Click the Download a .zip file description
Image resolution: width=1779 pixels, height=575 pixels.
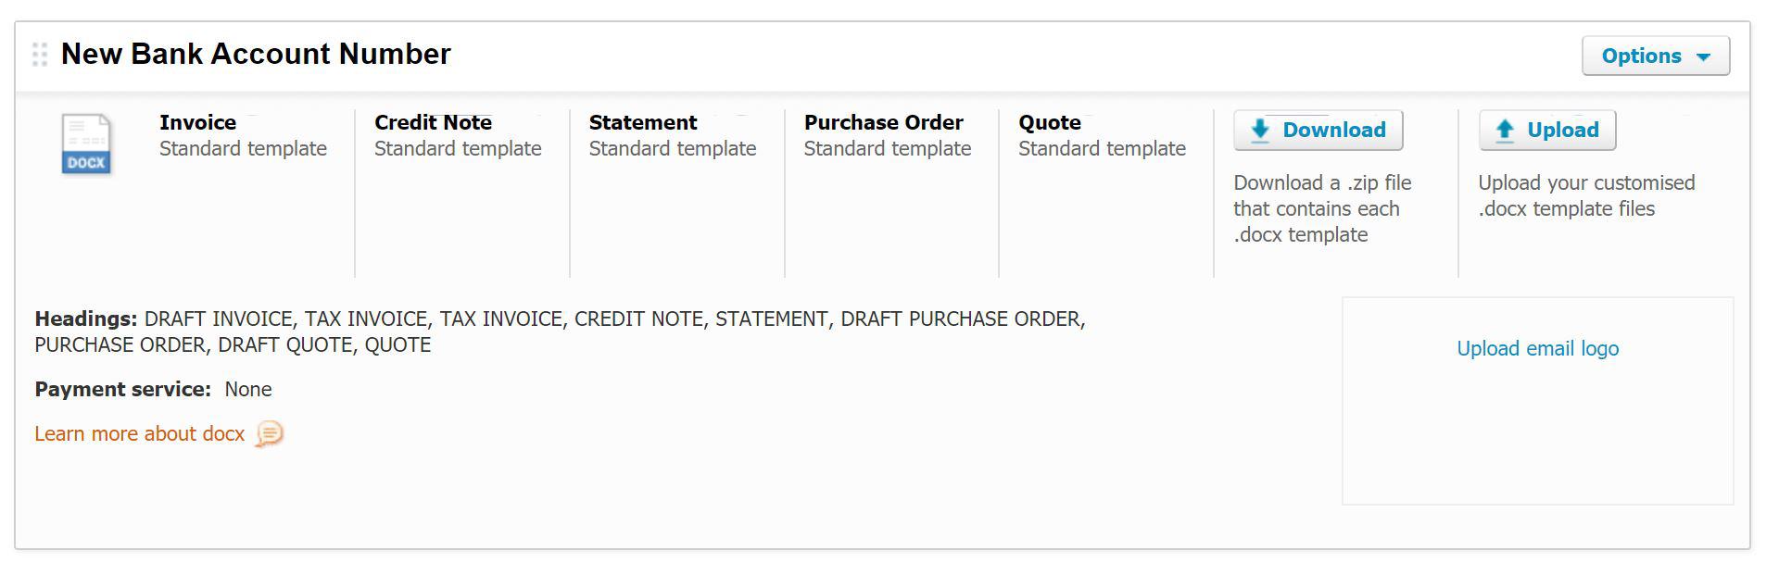pyautogui.click(x=1322, y=209)
